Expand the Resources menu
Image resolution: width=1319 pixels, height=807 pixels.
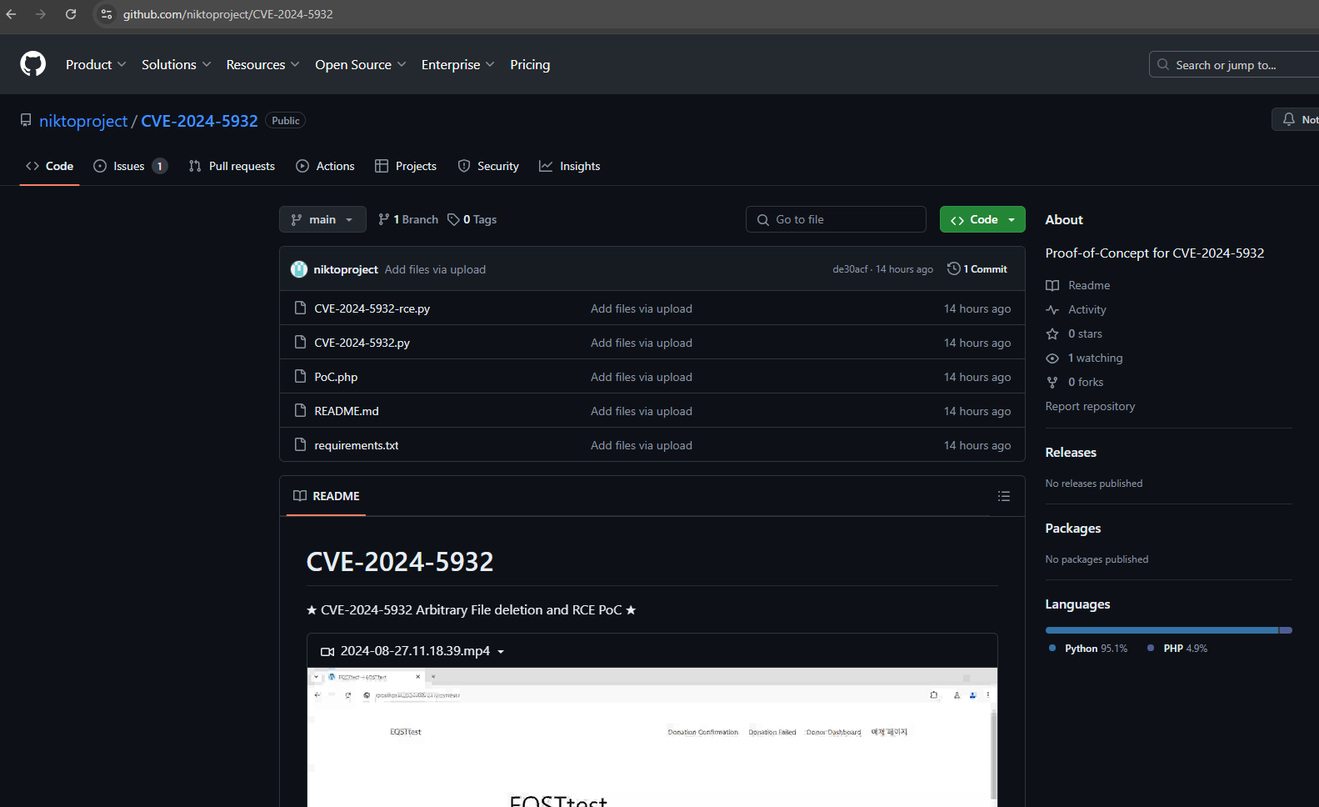[262, 64]
